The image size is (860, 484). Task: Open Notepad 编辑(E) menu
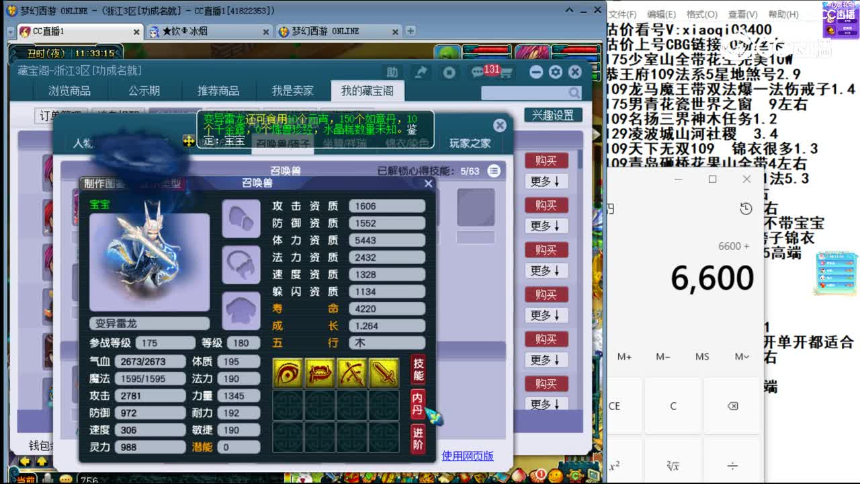pos(661,14)
